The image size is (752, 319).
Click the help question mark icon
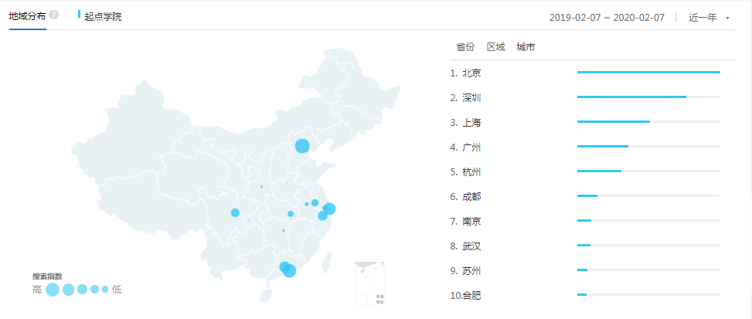(x=54, y=15)
